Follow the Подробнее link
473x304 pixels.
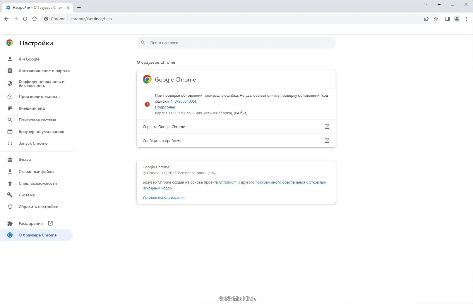pos(165,107)
